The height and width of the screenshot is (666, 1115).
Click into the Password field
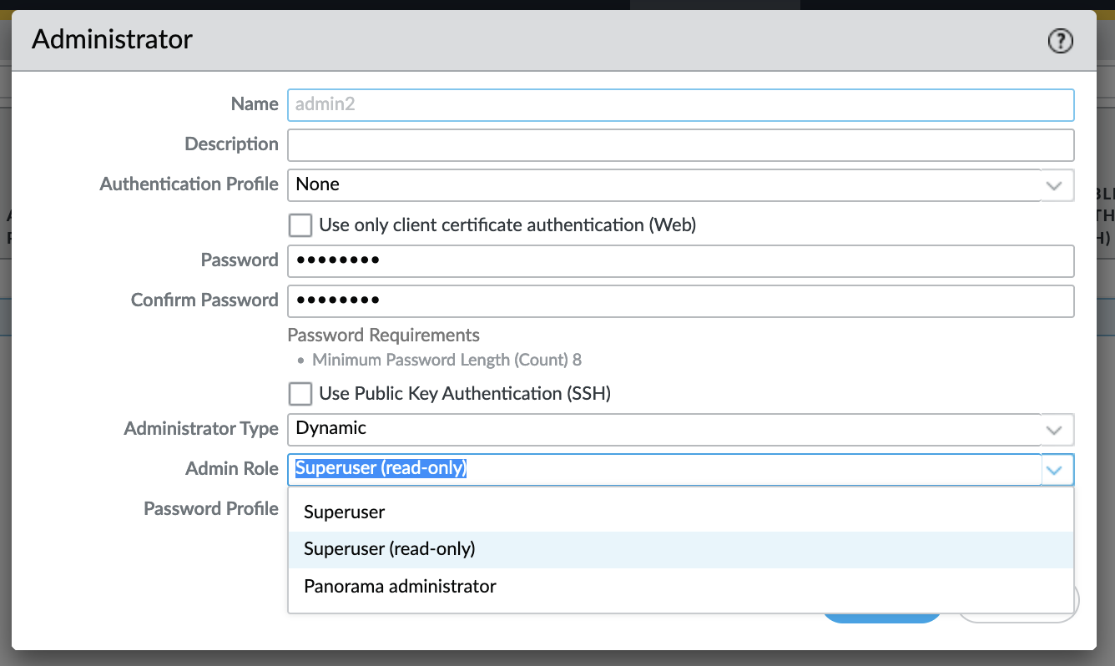[x=680, y=260]
